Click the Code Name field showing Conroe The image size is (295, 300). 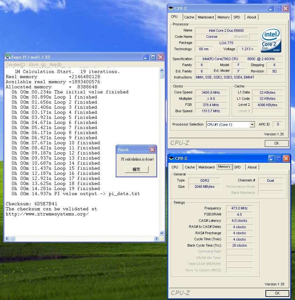pos(211,37)
